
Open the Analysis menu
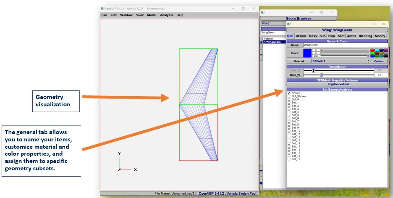coord(166,15)
